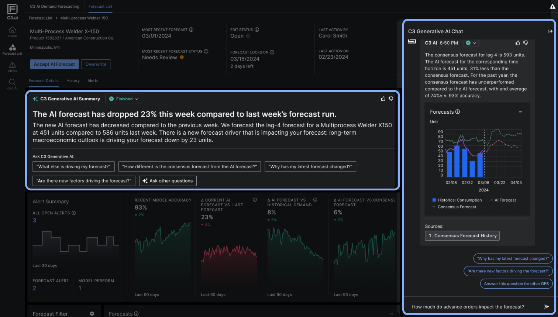
Task: Switch to the Alerts tab
Action: point(93,80)
